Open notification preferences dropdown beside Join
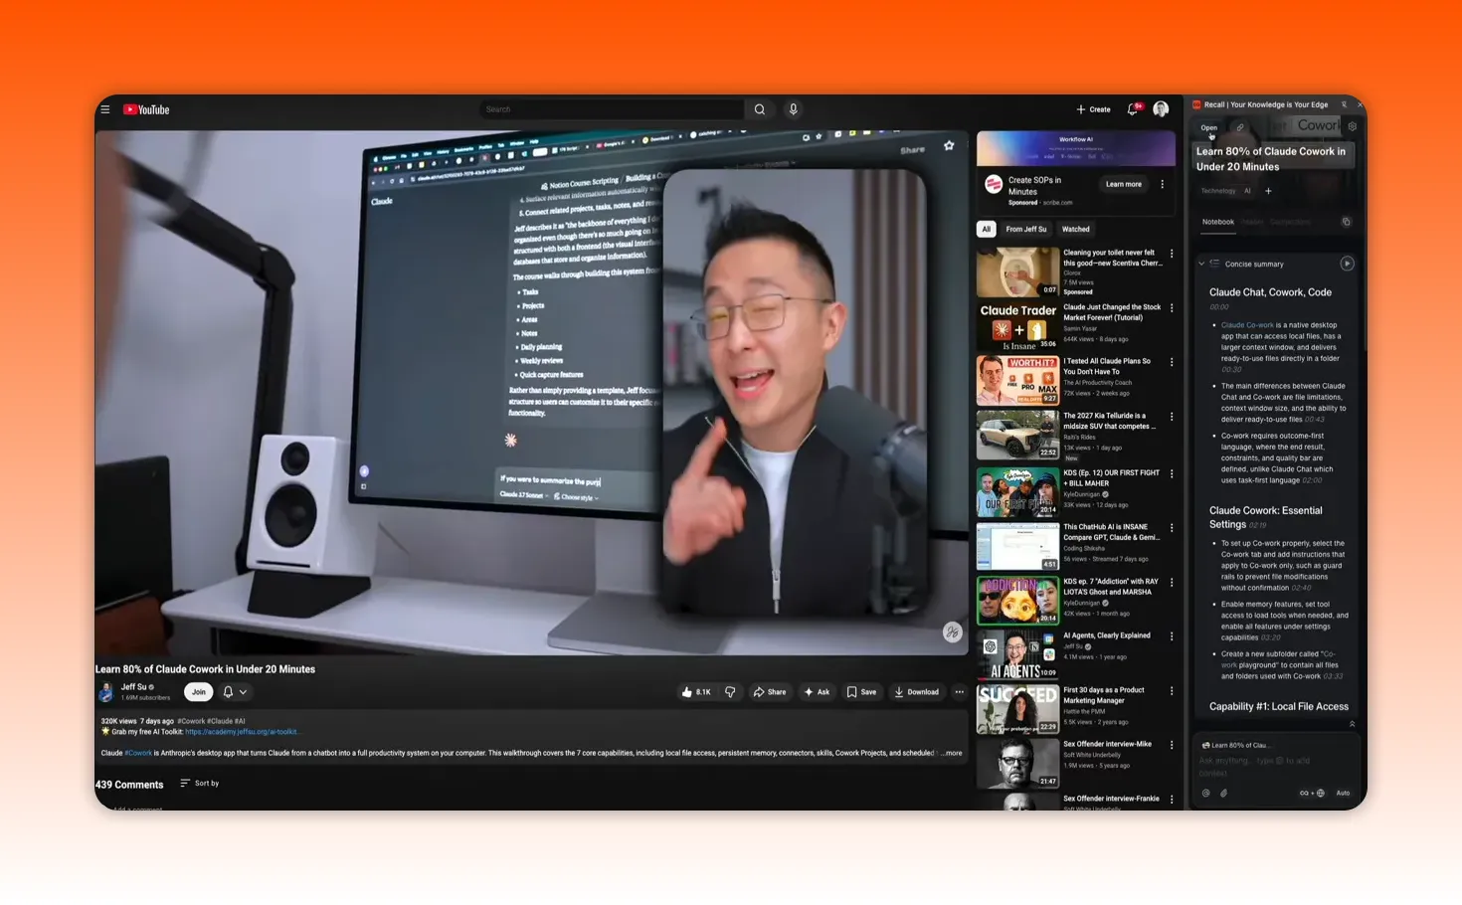 pyautogui.click(x=235, y=692)
